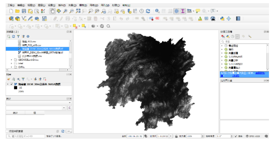
Task: Open the Layer (L) menu
Action: (x=41, y=5)
